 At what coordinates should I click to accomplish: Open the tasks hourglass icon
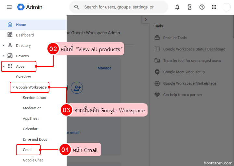pos(190,7)
